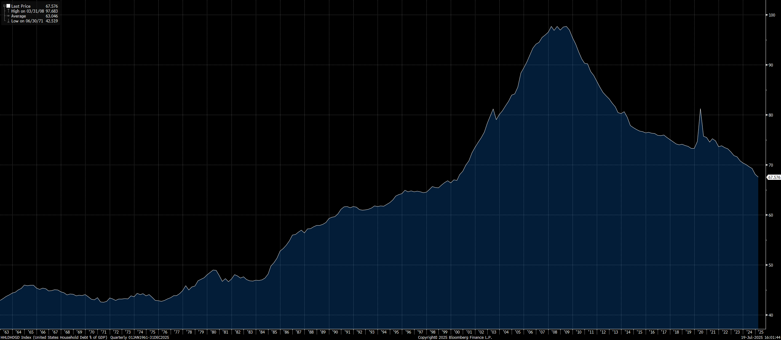The height and width of the screenshot is (340, 781).
Task: Click the Bloomberg Finance copyright text
Action: point(455,338)
